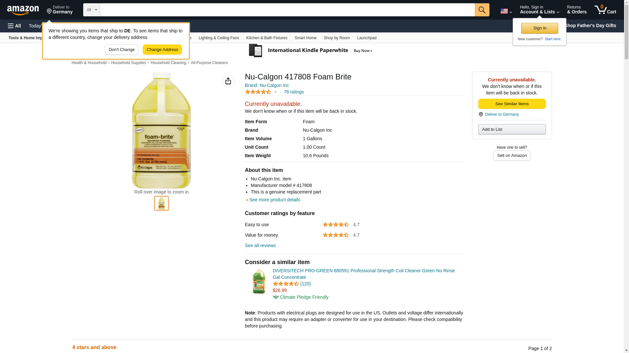Click See Similar Items button
The image size is (629, 353).
(x=512, y=104)
